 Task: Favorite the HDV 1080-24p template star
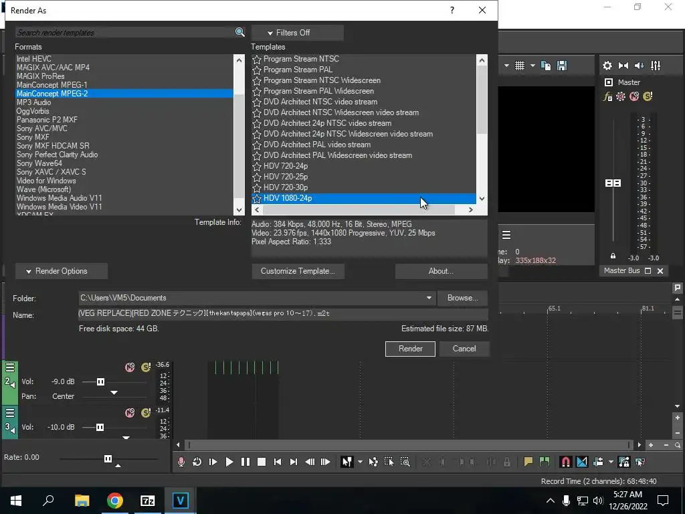257,198
